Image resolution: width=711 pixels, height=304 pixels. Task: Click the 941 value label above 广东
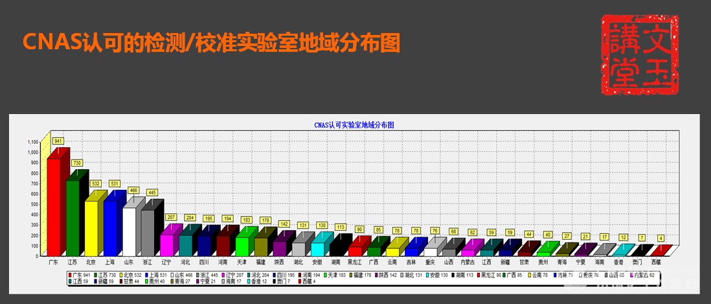tap(58, 141)
